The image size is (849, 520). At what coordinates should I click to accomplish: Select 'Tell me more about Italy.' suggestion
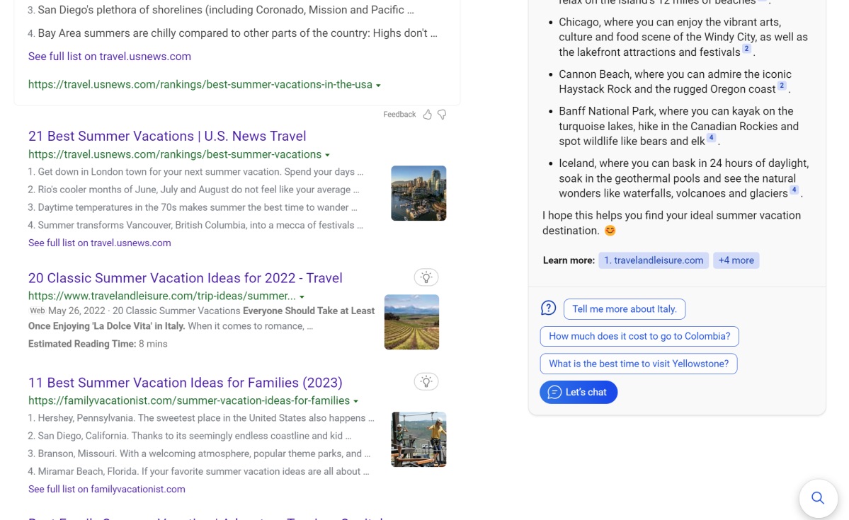click(624, 309)
